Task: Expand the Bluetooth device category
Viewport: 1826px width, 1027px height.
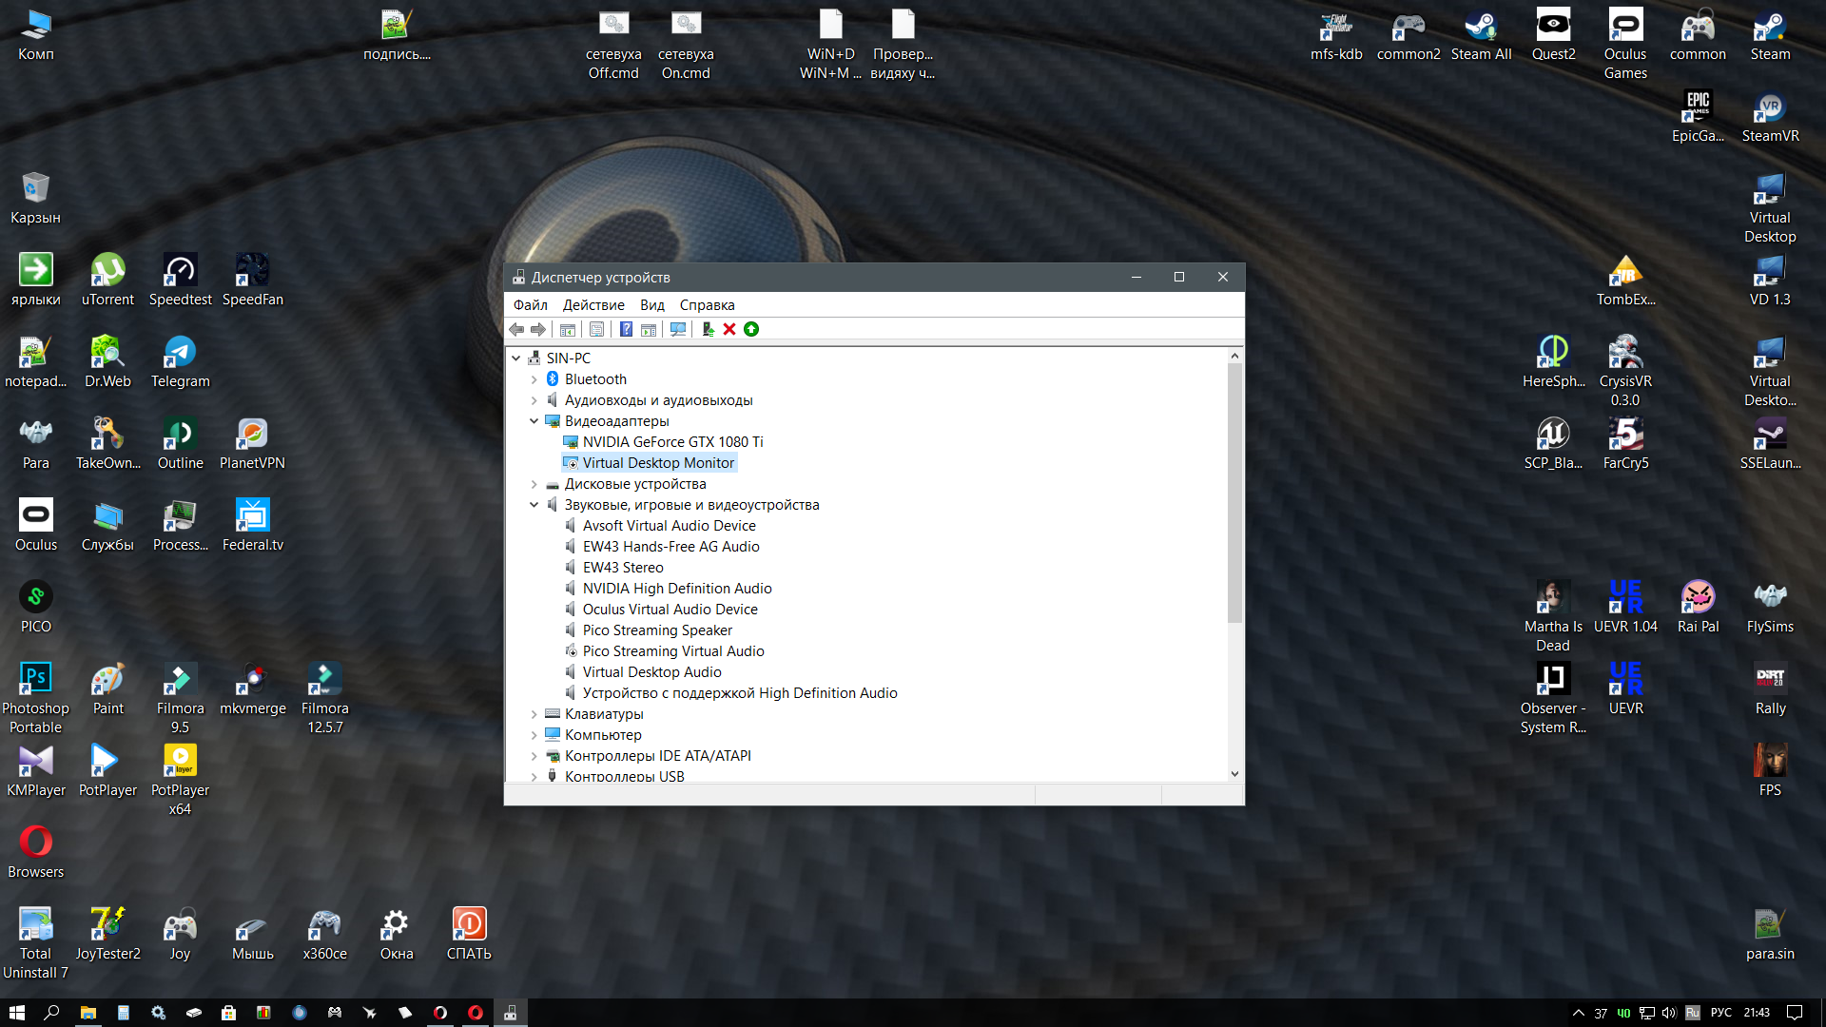Action: point(534,379)
